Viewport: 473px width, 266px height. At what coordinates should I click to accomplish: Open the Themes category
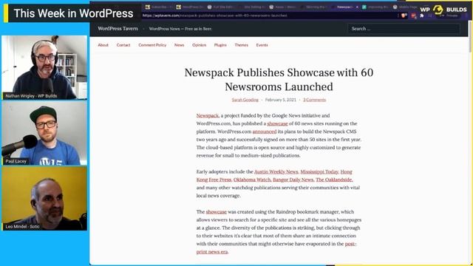[242, 45]
